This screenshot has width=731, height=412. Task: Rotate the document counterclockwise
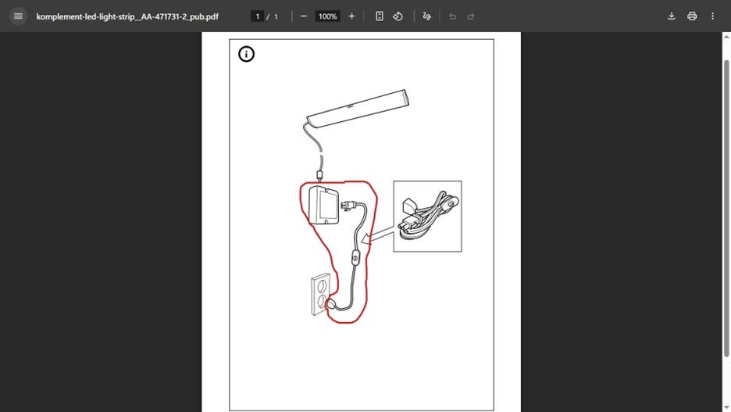[398, 16]
